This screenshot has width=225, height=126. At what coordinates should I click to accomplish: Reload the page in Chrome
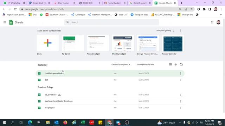click(x=15, y=9)
